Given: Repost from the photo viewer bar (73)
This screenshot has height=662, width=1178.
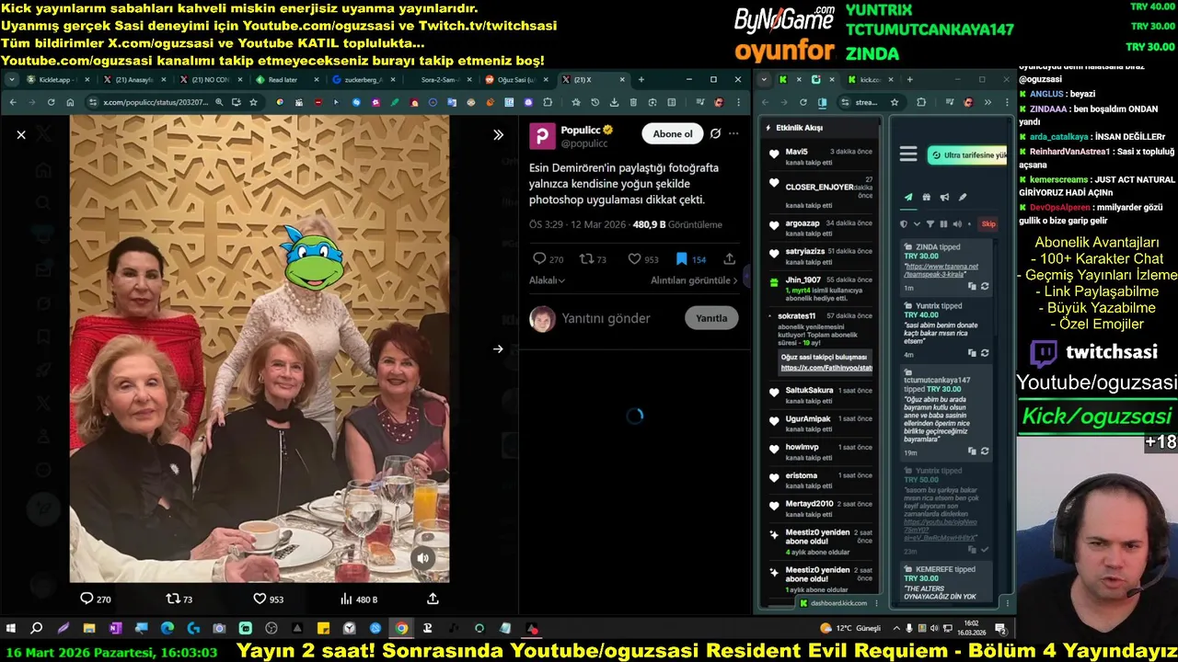Looking at the screenshot, I should (179, 599).
